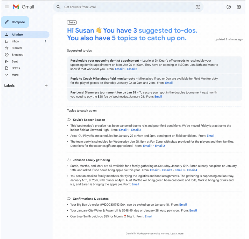Click the Compose button

(15, 22)
